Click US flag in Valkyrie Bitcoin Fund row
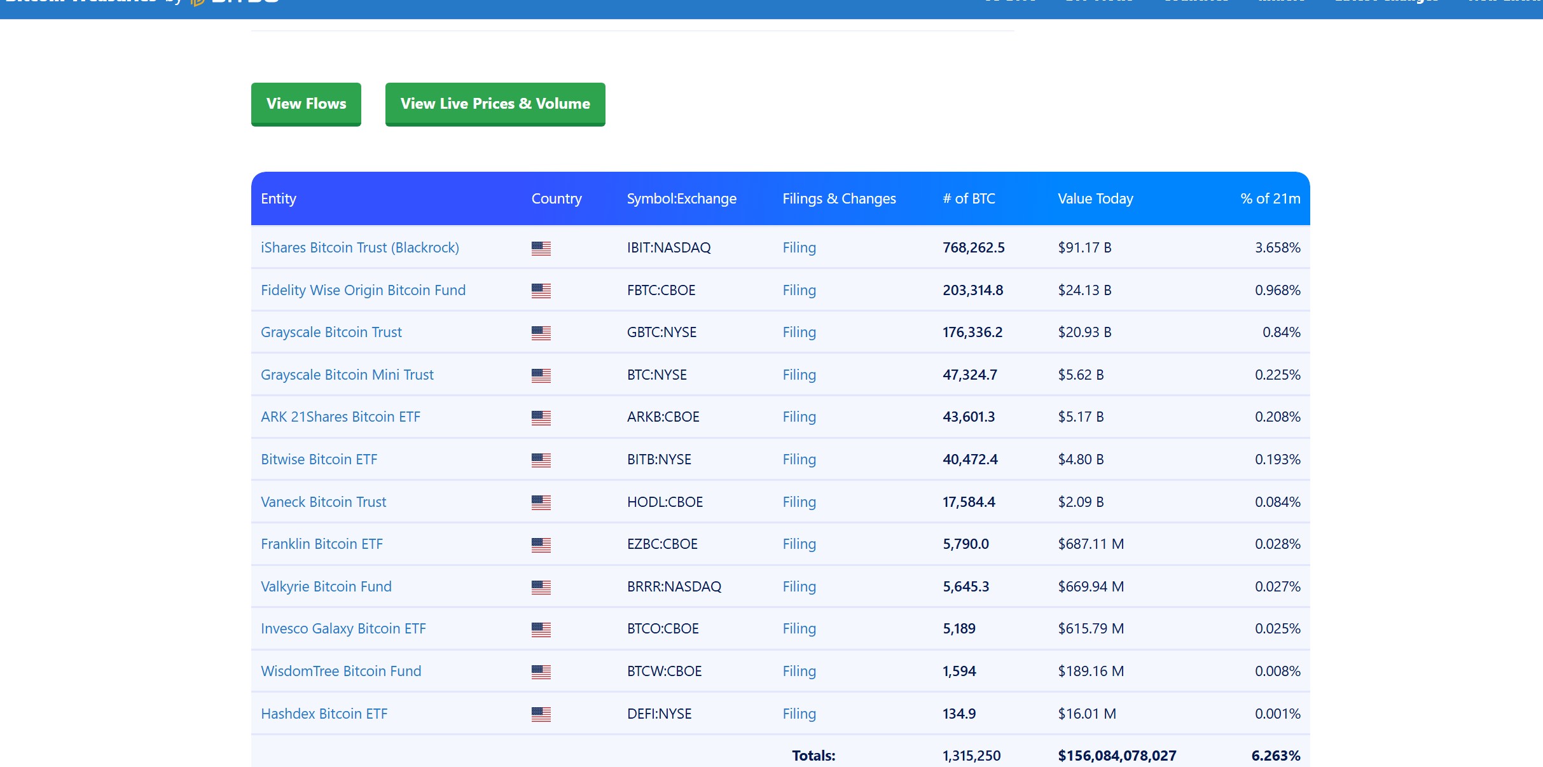The image size is (1543, 767). coord(541,587)
